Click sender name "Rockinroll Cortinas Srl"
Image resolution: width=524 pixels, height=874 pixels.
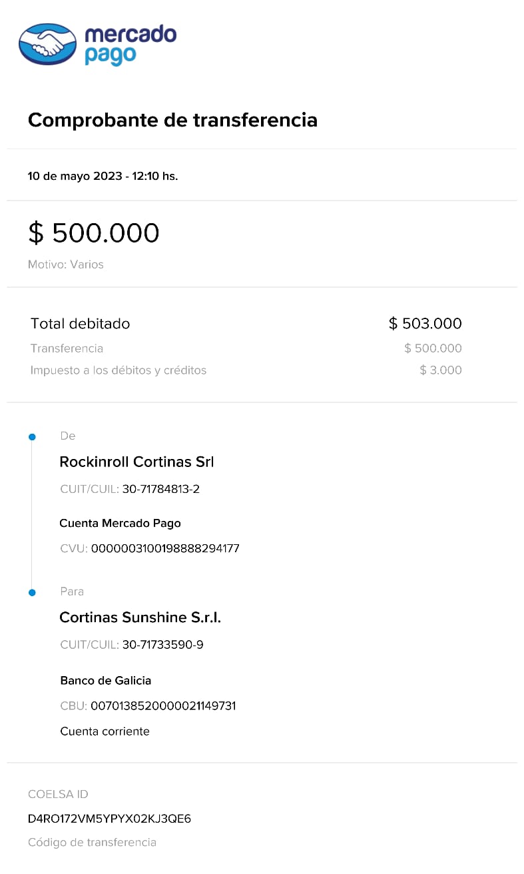(136, 462)
